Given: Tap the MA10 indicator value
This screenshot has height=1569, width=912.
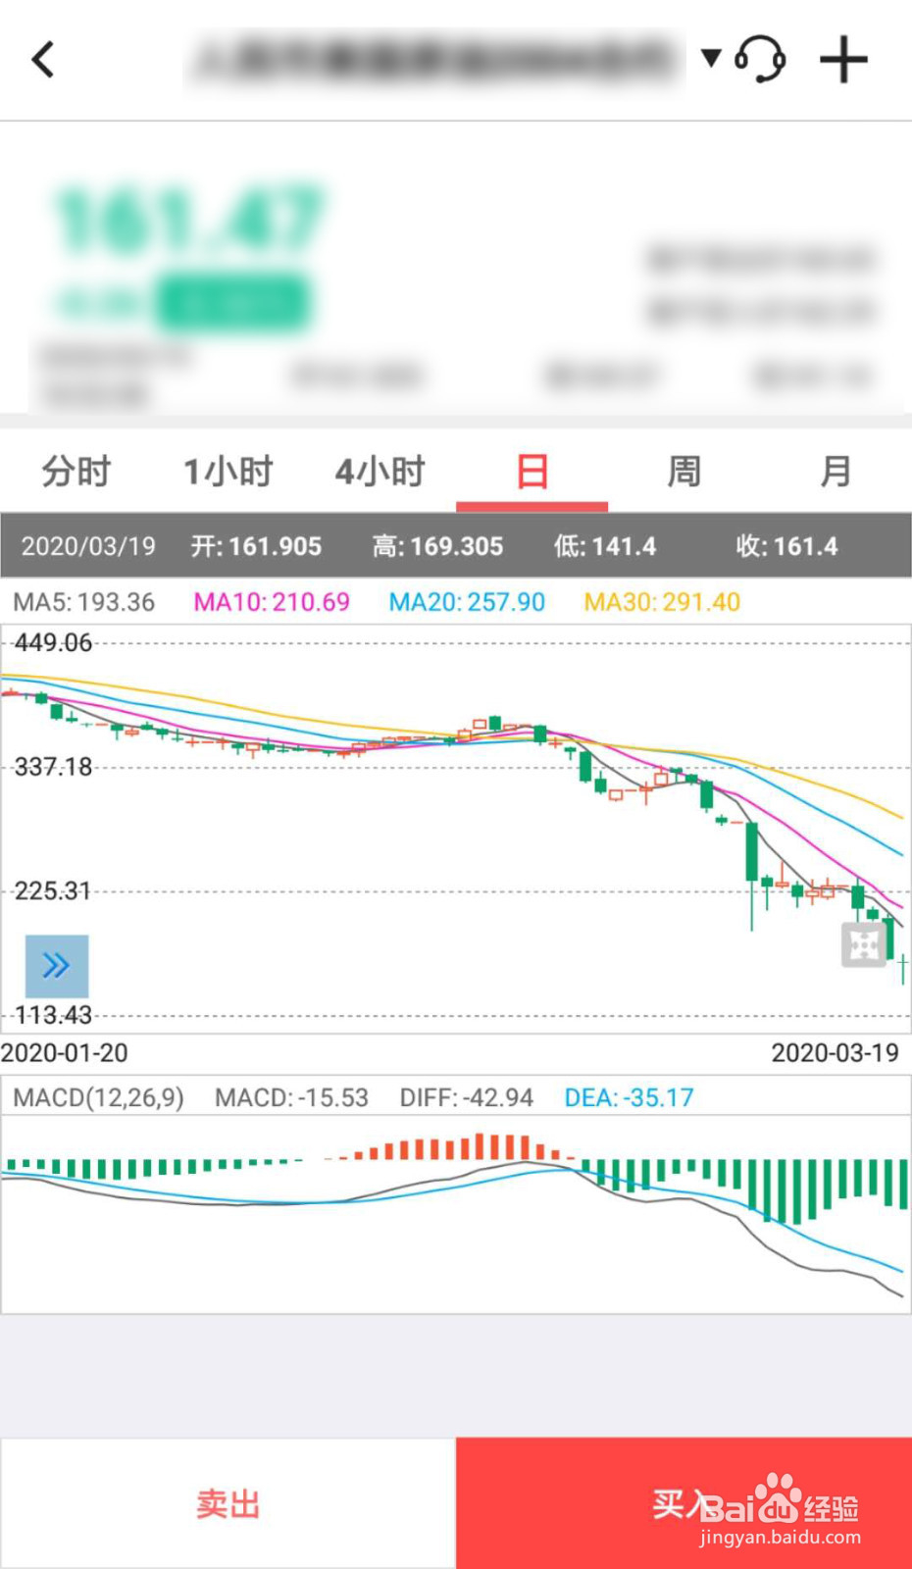Looking at the screenshot, I should point(272,602).
